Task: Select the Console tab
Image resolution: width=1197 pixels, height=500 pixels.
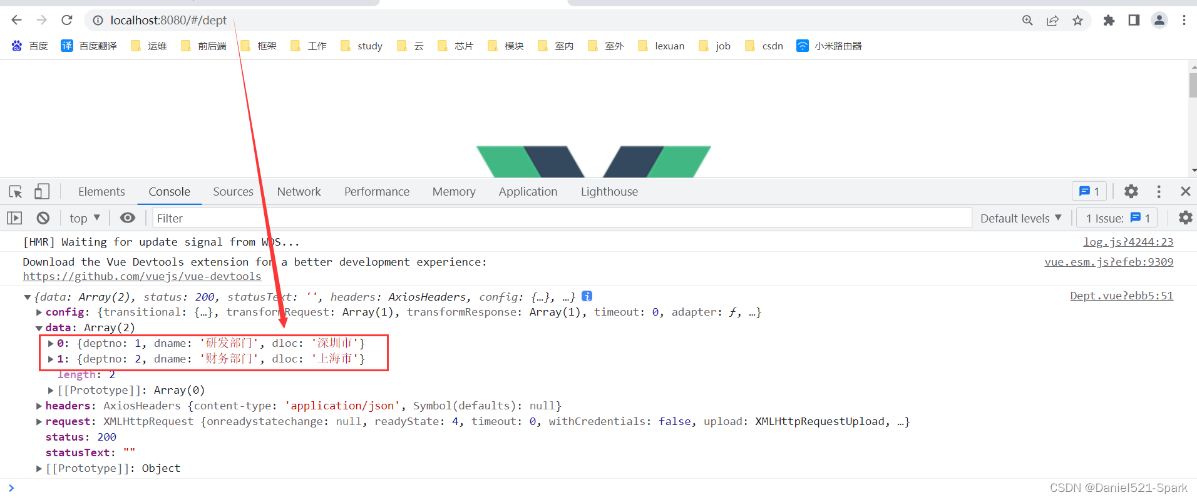Action: click(x=169, y=191)
